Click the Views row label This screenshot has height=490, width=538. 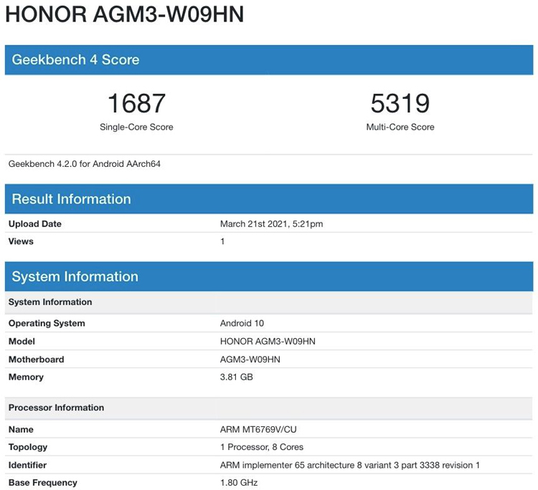(21, 241)
